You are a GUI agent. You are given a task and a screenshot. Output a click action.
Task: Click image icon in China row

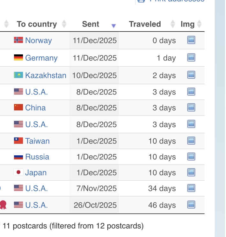coord(191,107)
